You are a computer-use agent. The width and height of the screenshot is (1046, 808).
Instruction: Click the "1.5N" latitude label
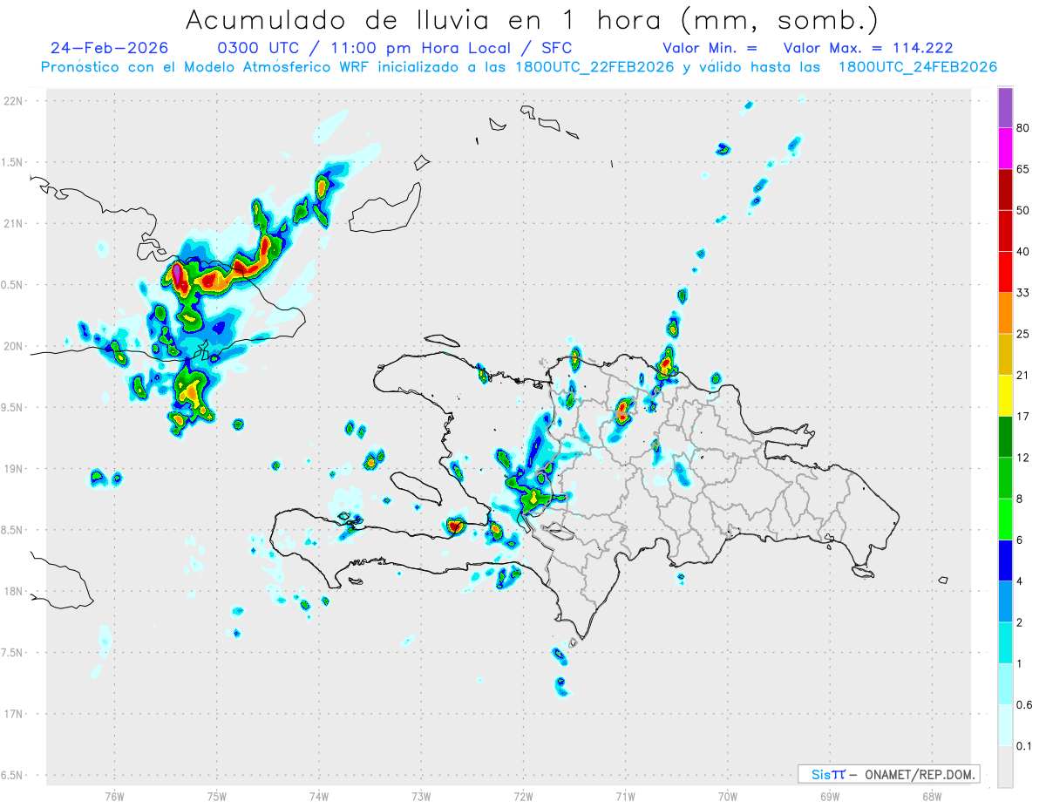(x=14, y=162)
